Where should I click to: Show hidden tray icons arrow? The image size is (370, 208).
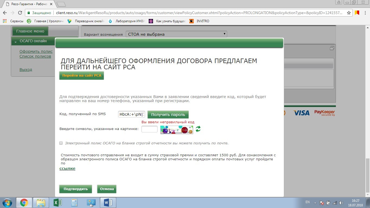tap(315, 203)
